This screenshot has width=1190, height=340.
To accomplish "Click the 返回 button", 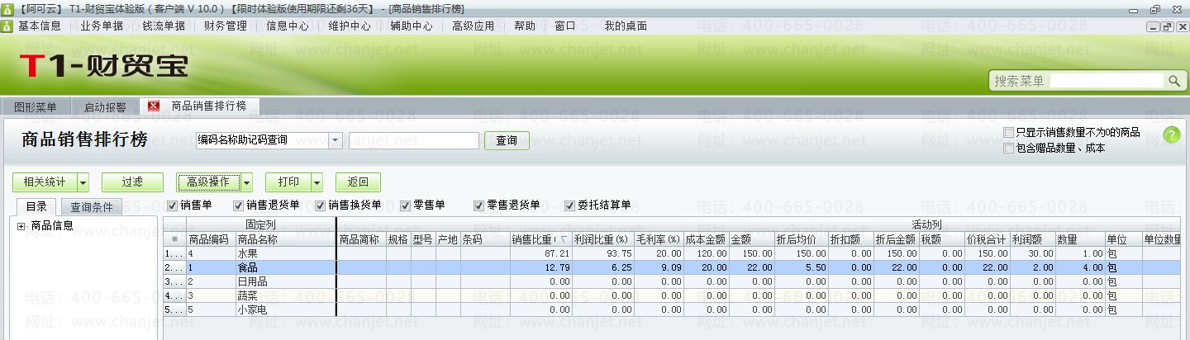I will (x=358, y=182).
